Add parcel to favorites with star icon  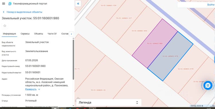pyautogui.click(x=5, y=26)
